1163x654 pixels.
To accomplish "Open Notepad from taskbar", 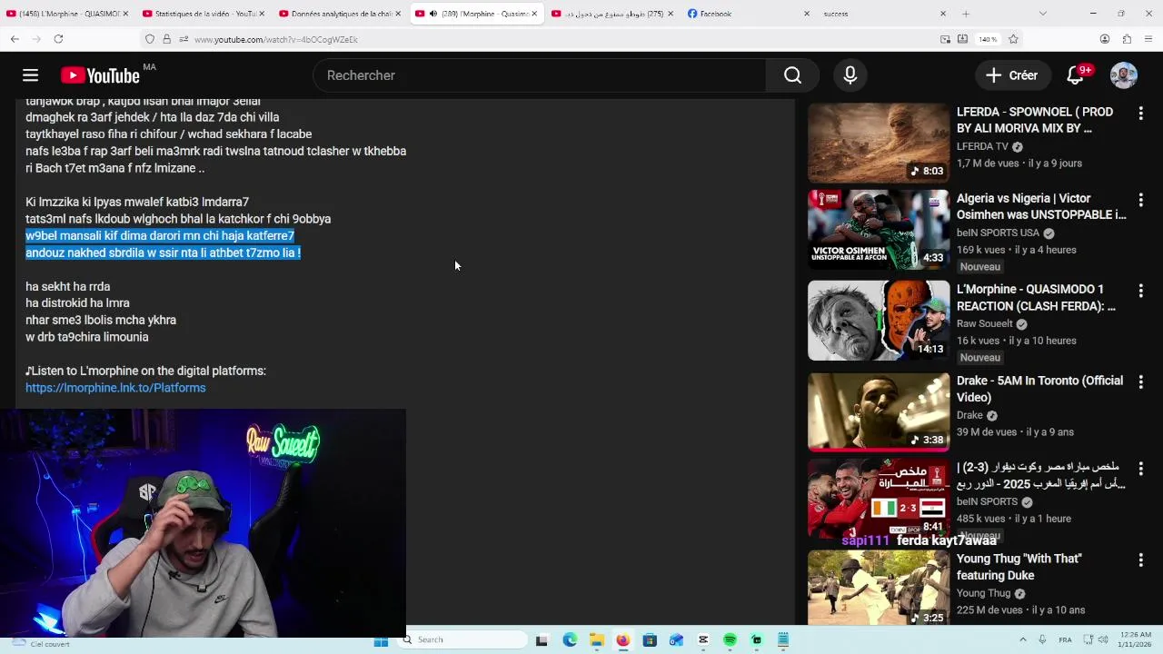I will tap(783, 640).
